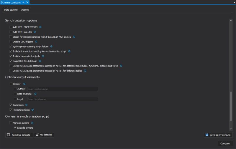
Task: Uncheck the Comments checkbox
Action: click(x=11, y=105)
